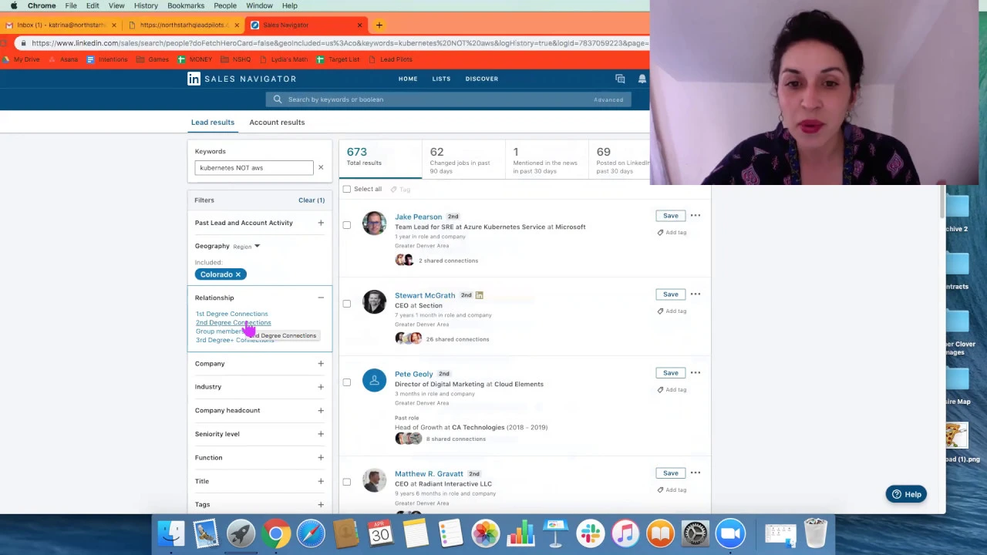Screen dimensions: 987x555
Task: Tick the checkbox for Matthew R. Gravatt
Action: click(x=347, y=483)
